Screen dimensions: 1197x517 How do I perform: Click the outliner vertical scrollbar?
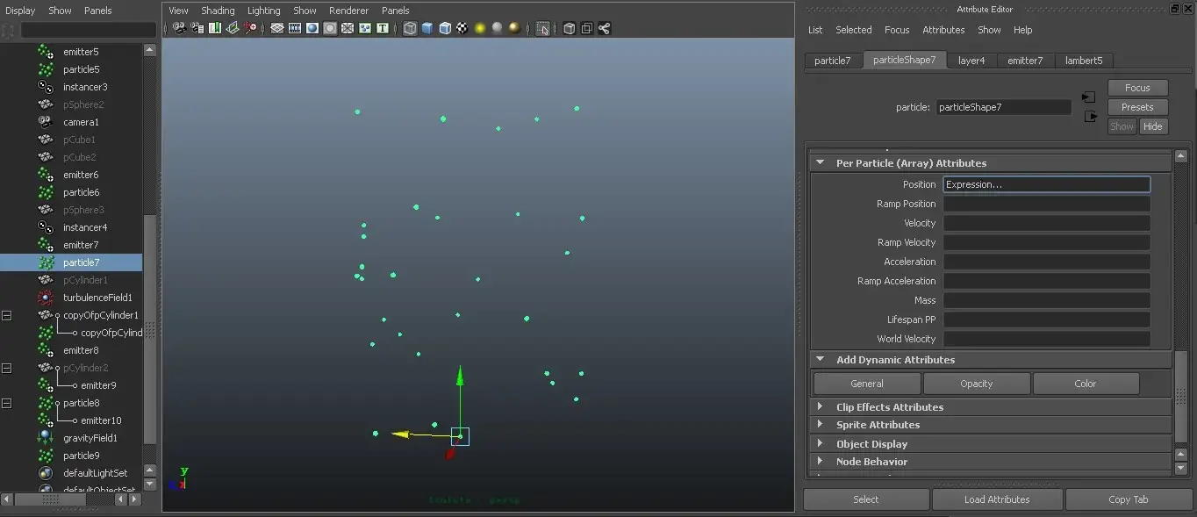pos(149,260)
